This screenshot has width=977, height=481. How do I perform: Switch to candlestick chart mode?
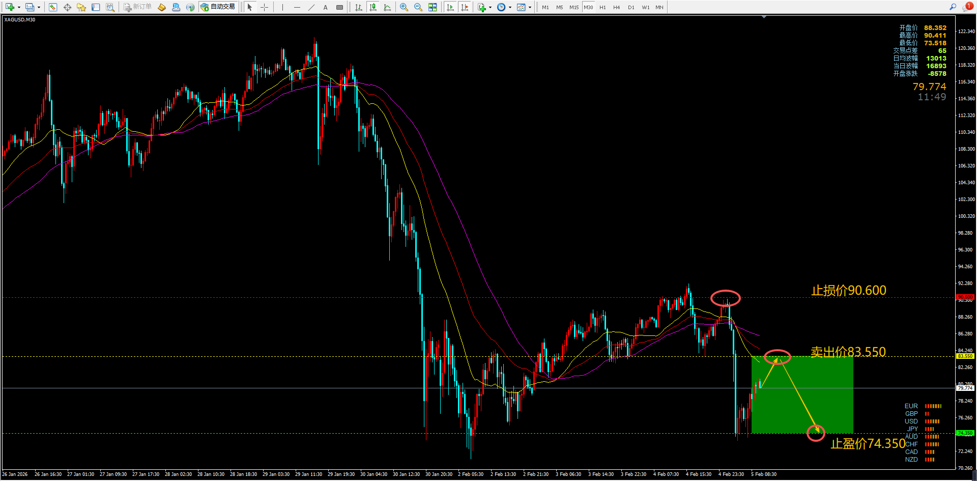coord(373,7)
